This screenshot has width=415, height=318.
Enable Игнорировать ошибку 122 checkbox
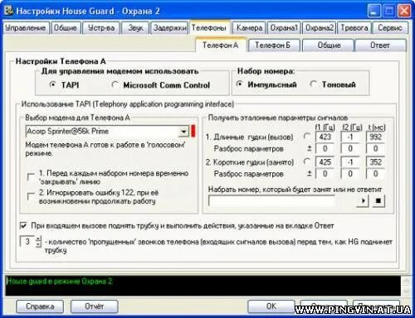[31, 196]
